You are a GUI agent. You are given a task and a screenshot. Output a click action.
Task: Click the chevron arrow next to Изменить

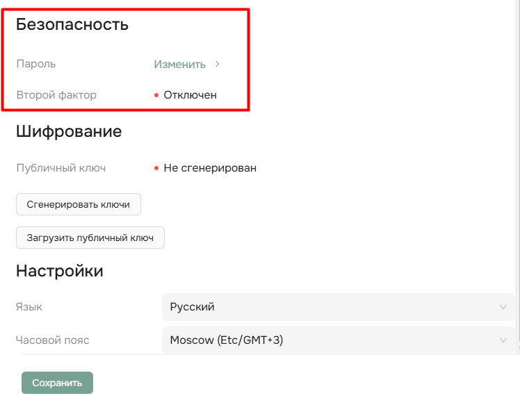point(218,64)
